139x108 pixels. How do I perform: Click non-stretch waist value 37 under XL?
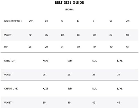click(111, 35)
